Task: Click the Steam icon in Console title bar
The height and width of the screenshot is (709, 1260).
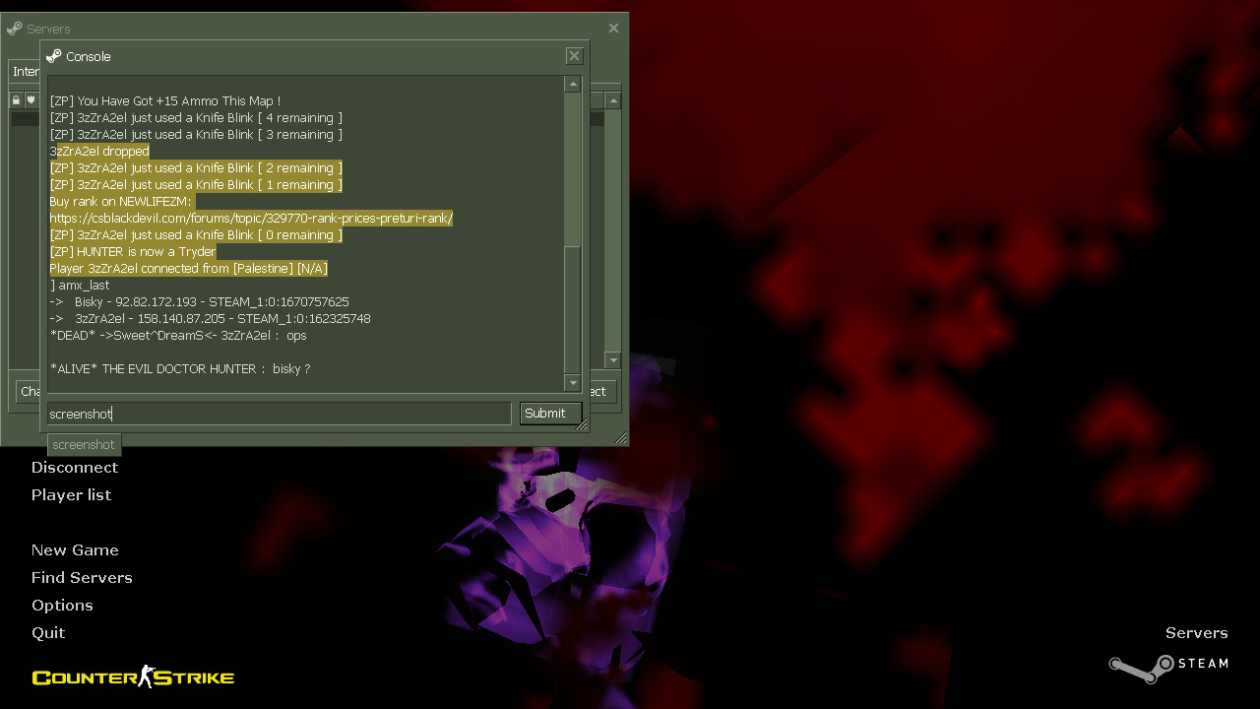Action: click(x=54, y=56)
